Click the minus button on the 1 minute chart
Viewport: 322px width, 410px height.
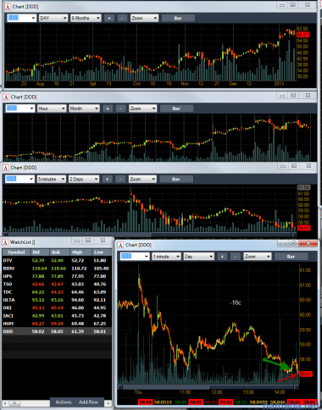pos(236,257)
